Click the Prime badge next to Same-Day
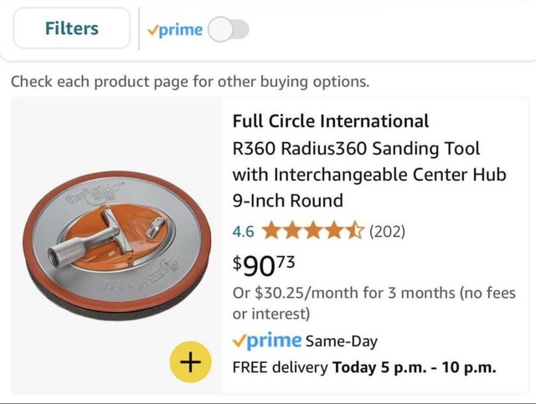 coord(266,340)
